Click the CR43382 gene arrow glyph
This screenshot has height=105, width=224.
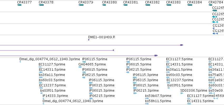(x=147, y=5)
